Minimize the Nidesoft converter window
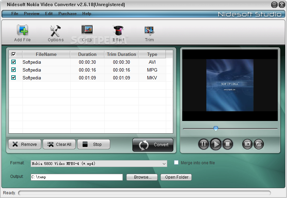This screenshot has height=198, width=287. [x=274, y=5]
